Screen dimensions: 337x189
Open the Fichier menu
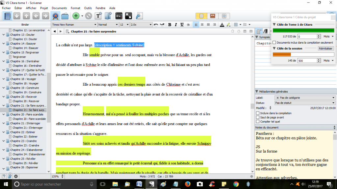7,8
